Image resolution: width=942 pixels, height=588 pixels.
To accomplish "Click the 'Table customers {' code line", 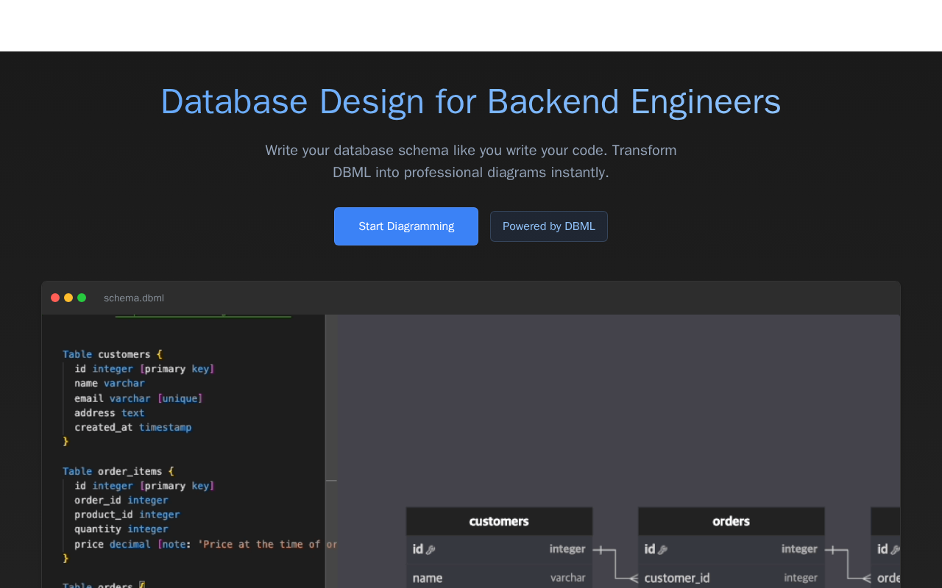I will [x=112, y=354].
